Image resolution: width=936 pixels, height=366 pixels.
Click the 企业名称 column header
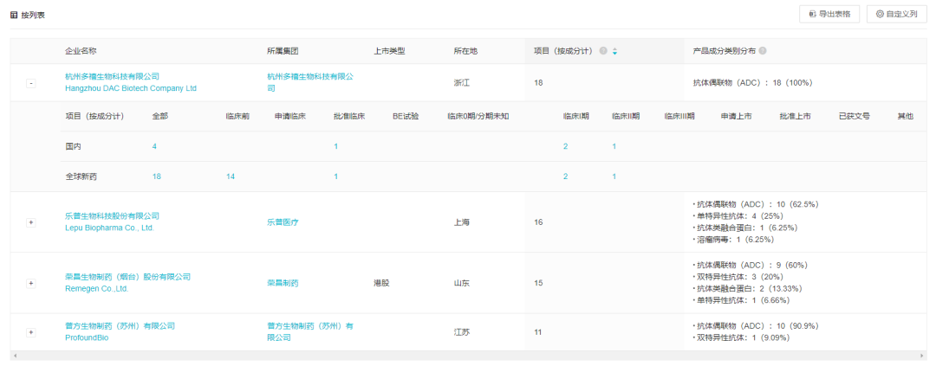81,51
